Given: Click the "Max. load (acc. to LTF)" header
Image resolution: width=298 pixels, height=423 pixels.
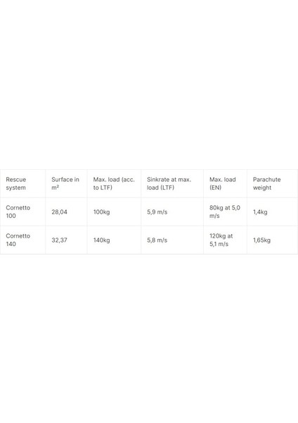Looking at the screenshot, I should coord(114,183).
